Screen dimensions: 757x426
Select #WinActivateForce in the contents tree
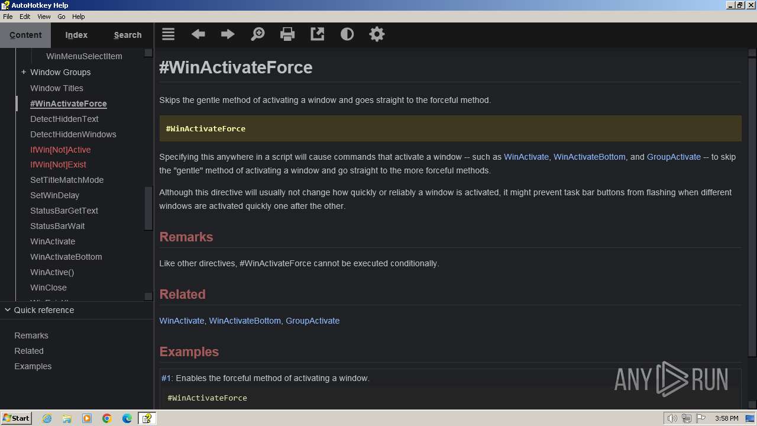pyautogui.click(x=69, y=104)
